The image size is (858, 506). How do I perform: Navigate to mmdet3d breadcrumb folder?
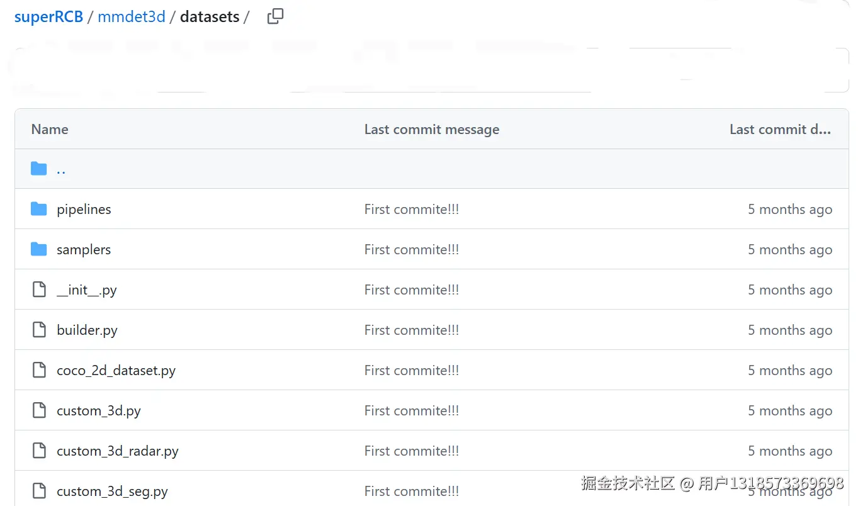coord(131,17)
